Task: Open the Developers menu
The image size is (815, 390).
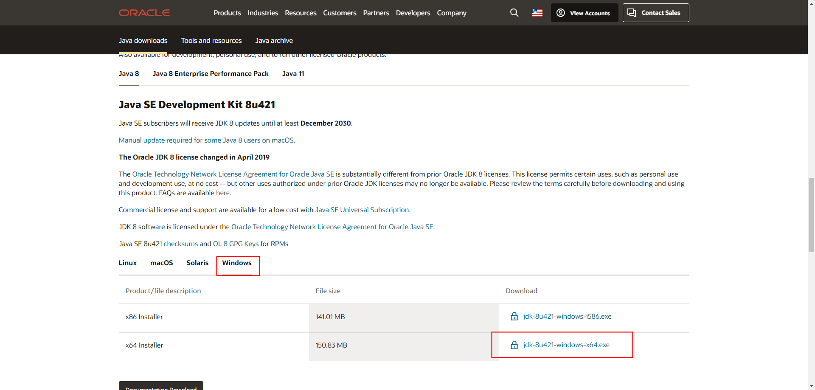Action: pyautogui.click(x=413, y=13)
